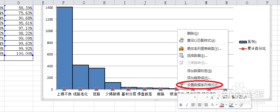The image size is (280, 112).
Task: Click the 少锡缺锡 bar in chart
Action: (113, 86)
